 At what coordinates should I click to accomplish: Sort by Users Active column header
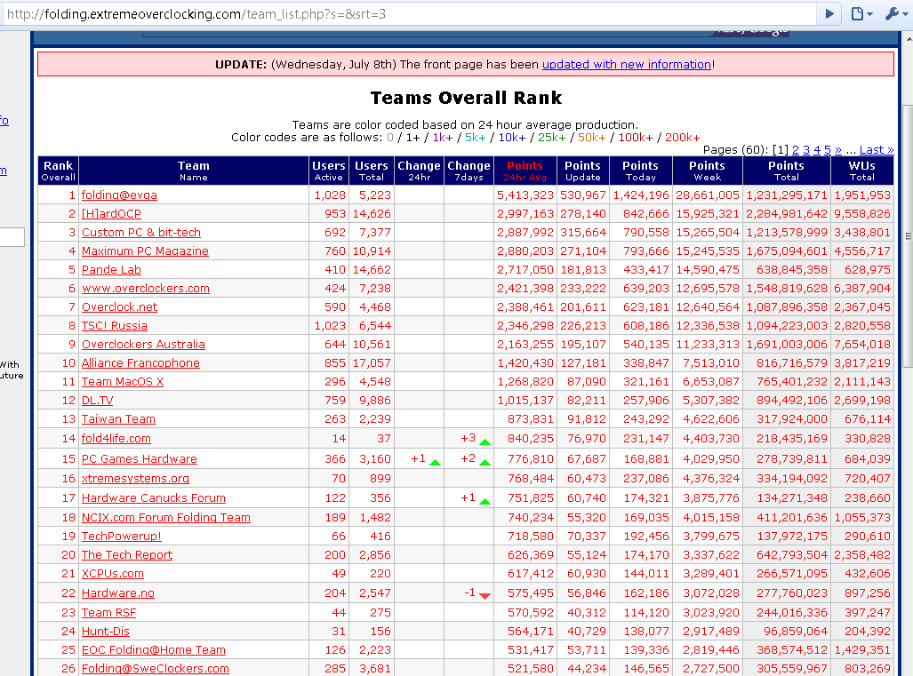coord(328,171)
